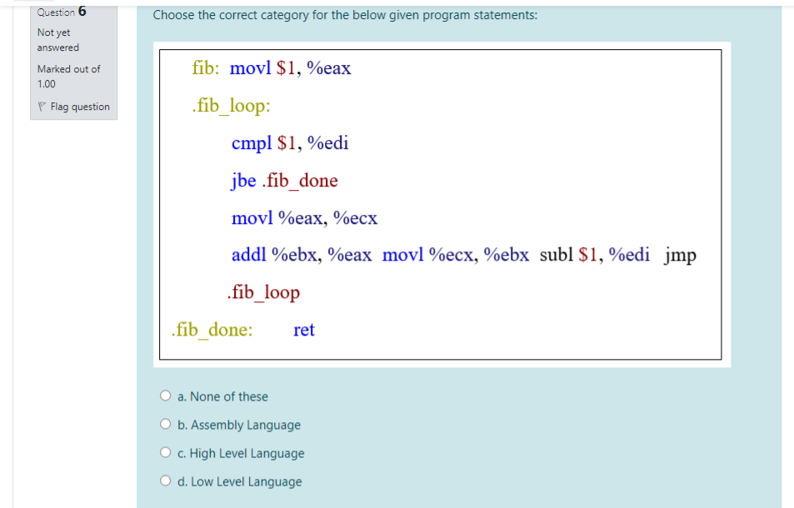Click the 'a. None of these' label text
This screenshot has width=794, height=508.
[222, 396]
